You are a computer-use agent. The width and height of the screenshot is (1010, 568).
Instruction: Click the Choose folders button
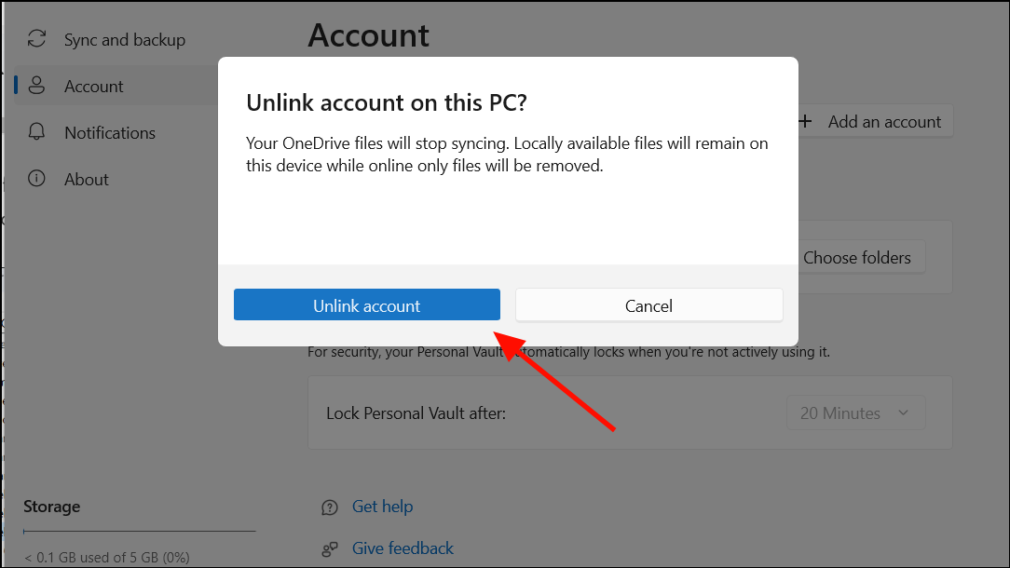(857, 257)
